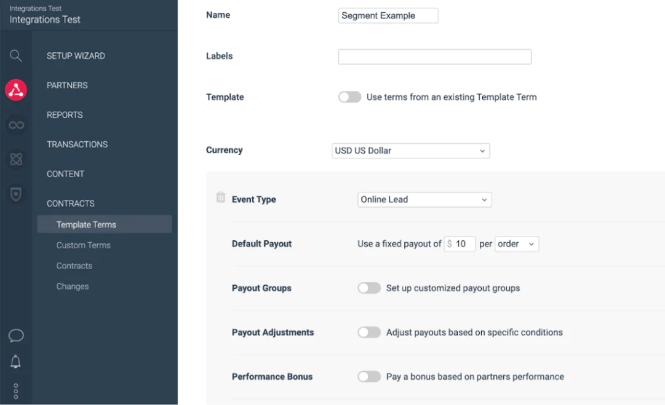Click the three-dot options icon at bottom
665x405 pixels.
coord(15,390)
